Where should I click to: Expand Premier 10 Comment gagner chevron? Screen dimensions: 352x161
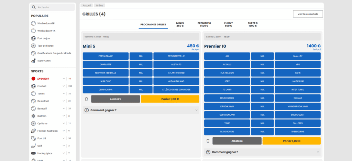point(318,152)
